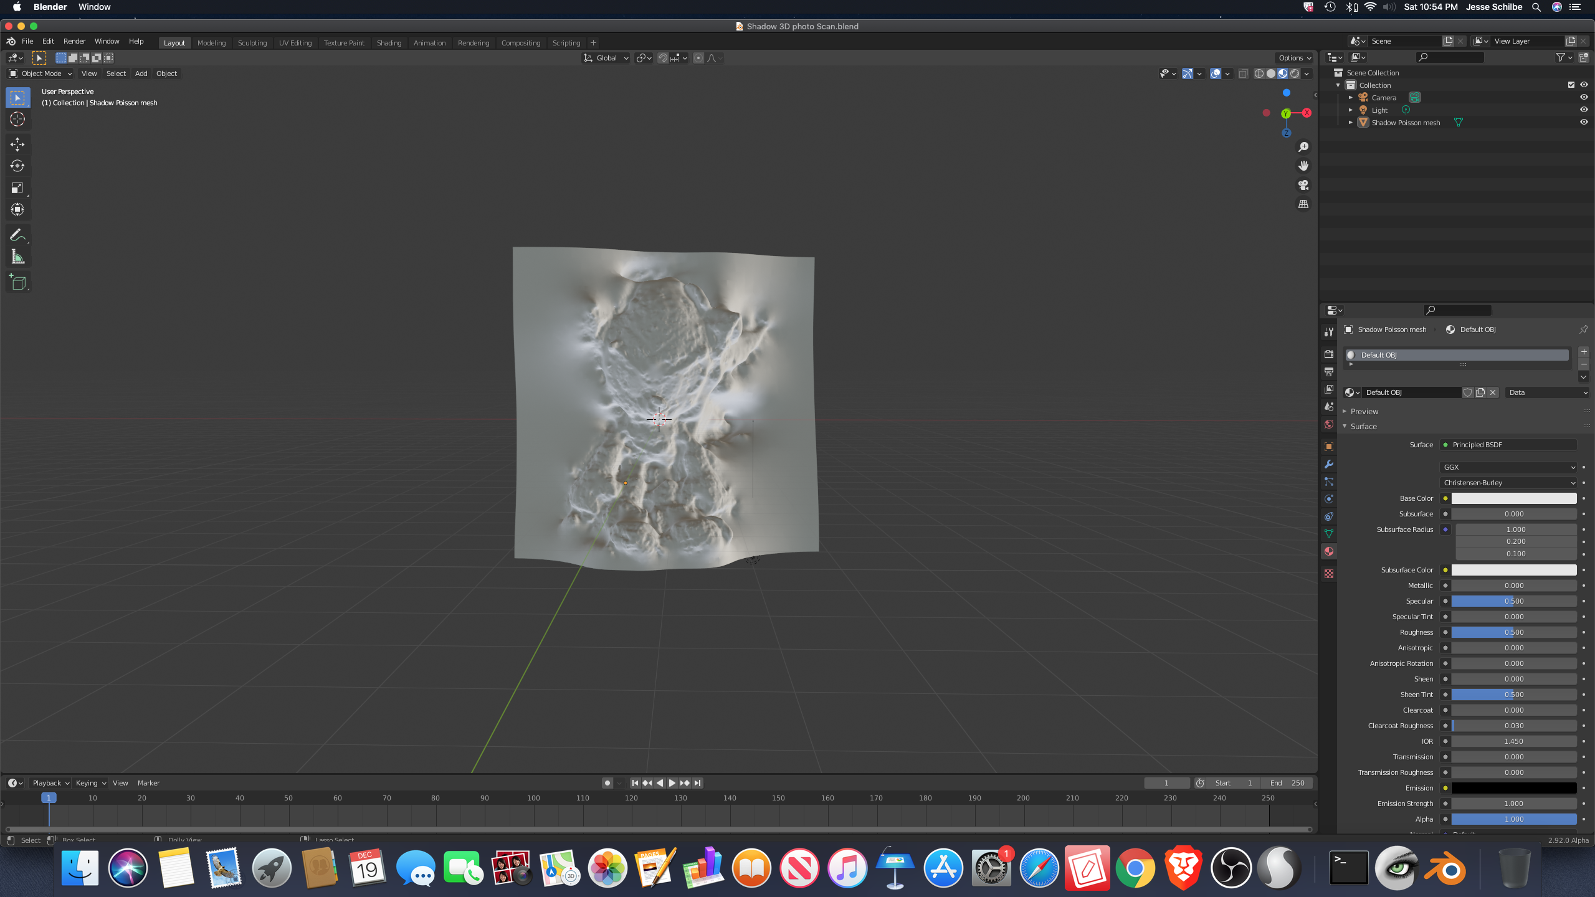
Task: Hide the Light object in outliner
Action: (x=1584, y=110)
